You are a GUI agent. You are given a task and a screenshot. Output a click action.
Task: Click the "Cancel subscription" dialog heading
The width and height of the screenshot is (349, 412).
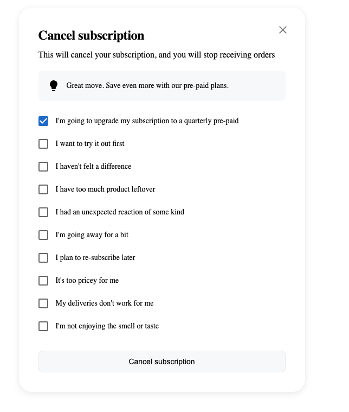pyautogui.click(x=91, y=36)
